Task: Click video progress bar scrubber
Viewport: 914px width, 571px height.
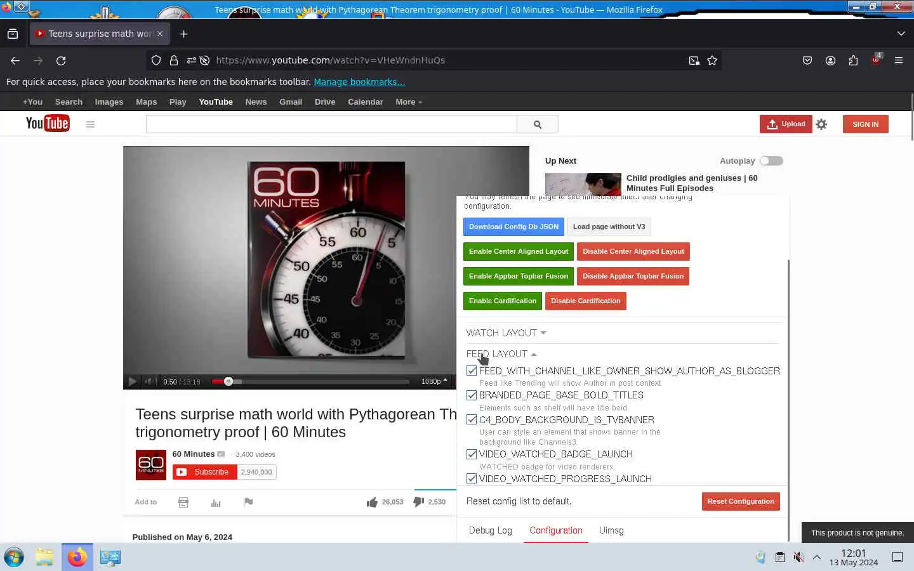Action: point(228,381)
